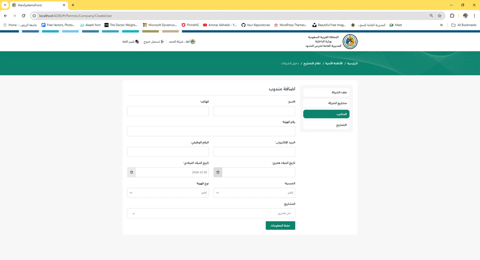Click the Hijri birth date input
Viewport: 480px width, 260px height.
tap(259, 172)
